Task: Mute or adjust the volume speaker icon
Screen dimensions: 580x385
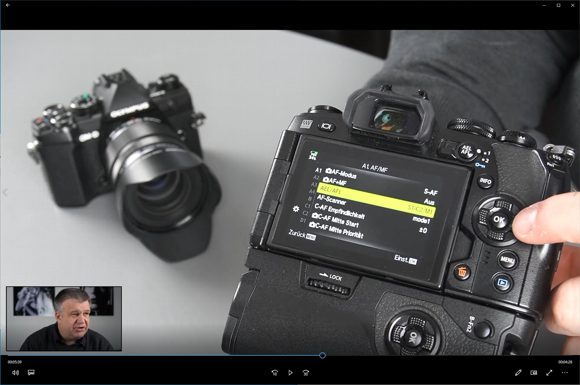Action: [16, 373]
